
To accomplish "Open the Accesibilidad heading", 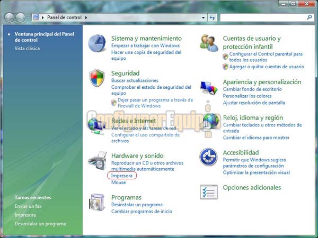I will pos(241,153).
